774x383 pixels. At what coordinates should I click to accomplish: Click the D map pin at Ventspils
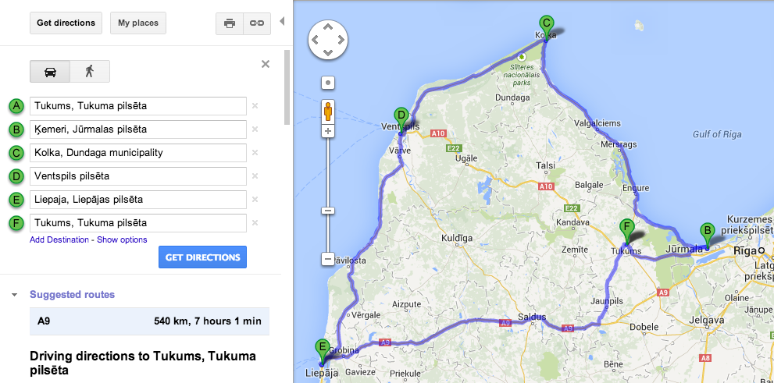(401, 121)
